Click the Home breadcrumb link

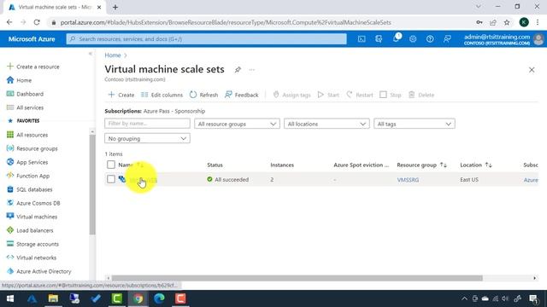(x=112, y=55)
